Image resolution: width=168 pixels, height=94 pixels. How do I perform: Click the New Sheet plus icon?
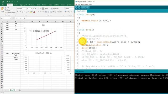[20, 90]
